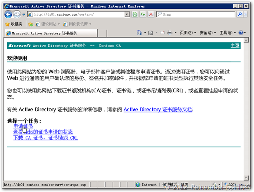Click 查看挂起的证书申请的状态 link
The image size is (254, 192).
point(43,132)
